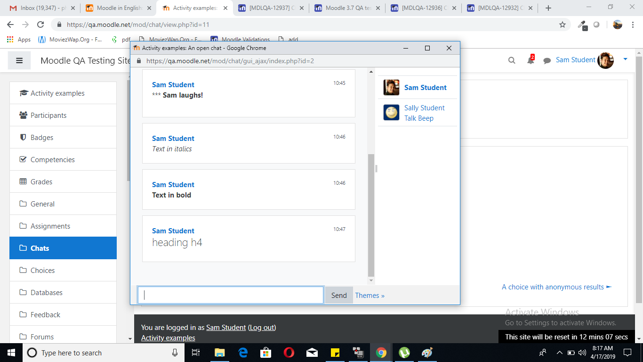The image size is (643, 362).
Task: Go forward in browser history
Action: 25,25
